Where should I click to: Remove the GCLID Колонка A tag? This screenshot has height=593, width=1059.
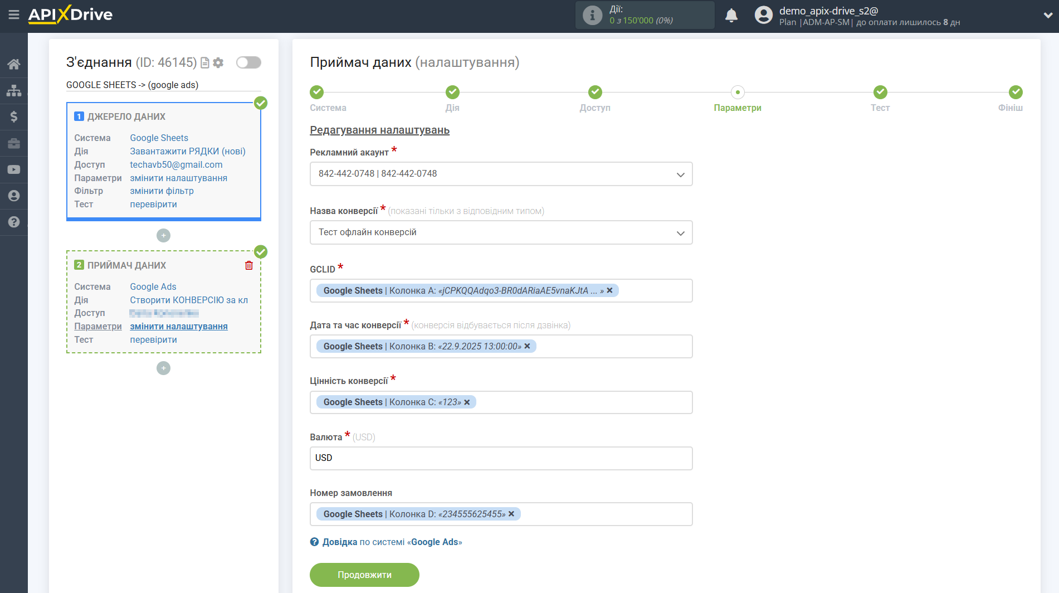pyautogui.click(x=609, y=290)
